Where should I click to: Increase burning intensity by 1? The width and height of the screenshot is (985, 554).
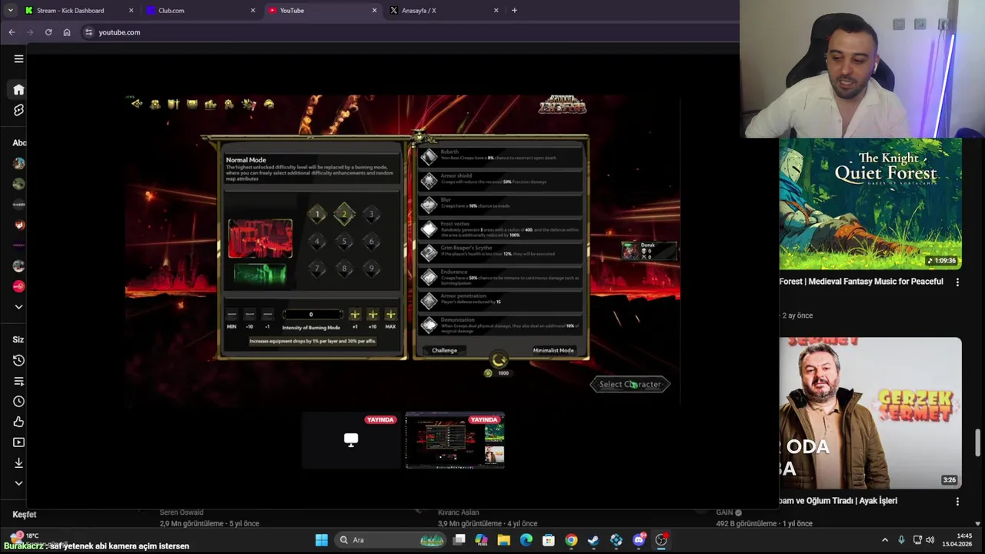pos(355,314)
